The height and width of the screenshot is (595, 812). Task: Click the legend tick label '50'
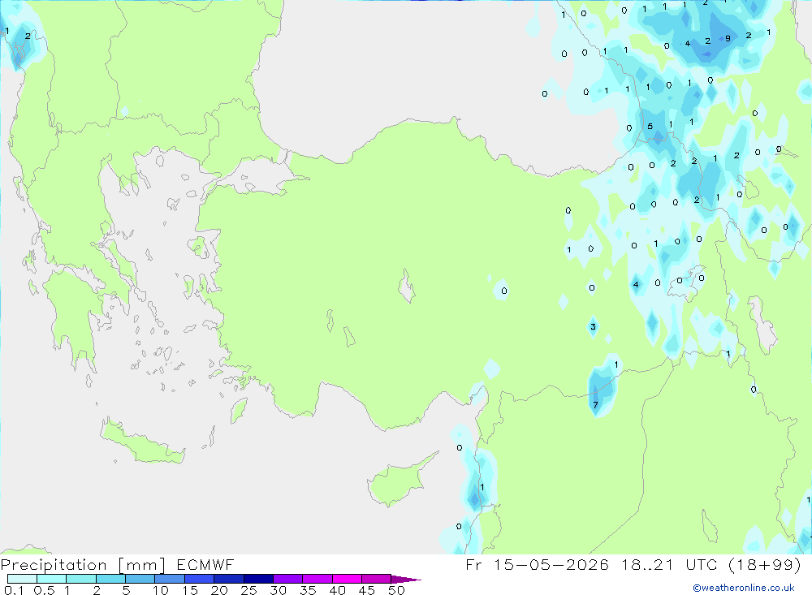396,590
